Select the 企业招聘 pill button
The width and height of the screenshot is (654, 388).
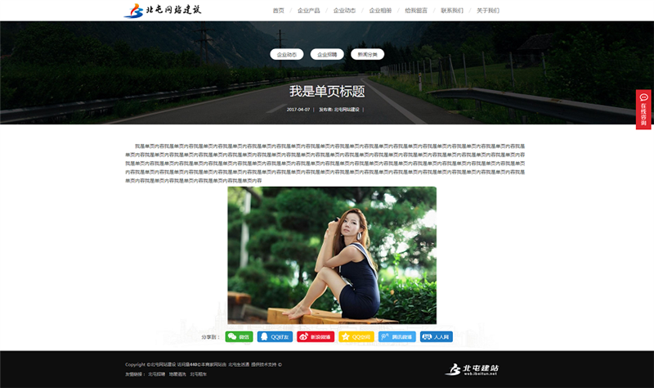327,54
